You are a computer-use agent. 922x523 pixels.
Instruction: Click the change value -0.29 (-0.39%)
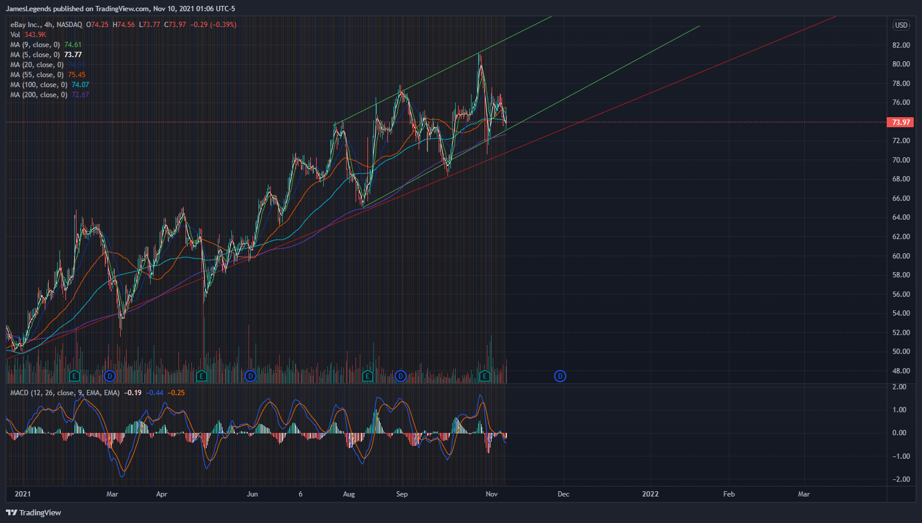coord(213,25)
